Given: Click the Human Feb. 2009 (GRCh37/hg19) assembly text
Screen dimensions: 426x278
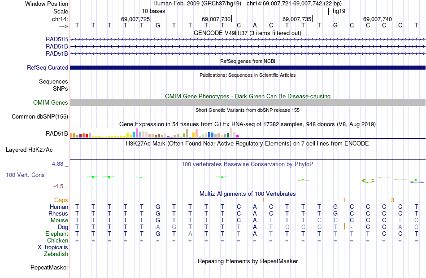Looking at the screenshot, I should [197, 4].
